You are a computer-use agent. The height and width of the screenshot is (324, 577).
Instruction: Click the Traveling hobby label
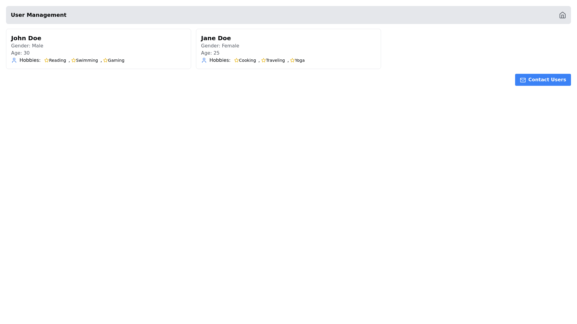pos(275,60)
